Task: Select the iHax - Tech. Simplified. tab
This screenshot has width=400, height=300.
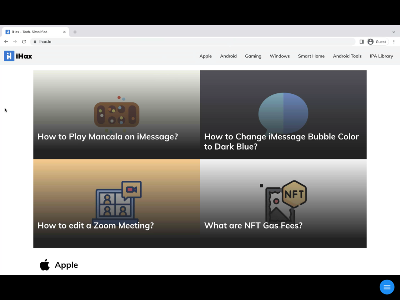Action: point(36,32)
